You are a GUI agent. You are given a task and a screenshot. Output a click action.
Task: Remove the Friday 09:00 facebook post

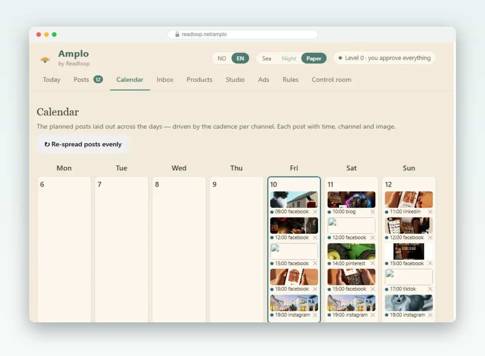[x=315, y=212]
